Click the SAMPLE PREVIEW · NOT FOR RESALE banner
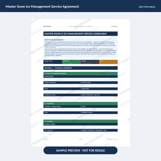 click(80, 150)
